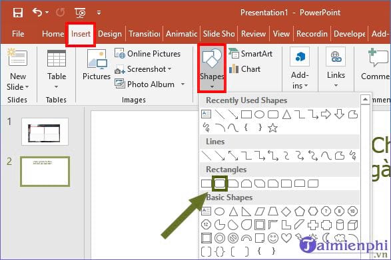This screenshot has width=391, height=260.
Task: Pick the Down Arrow in Recently Used Shapes
Action: 340,114
